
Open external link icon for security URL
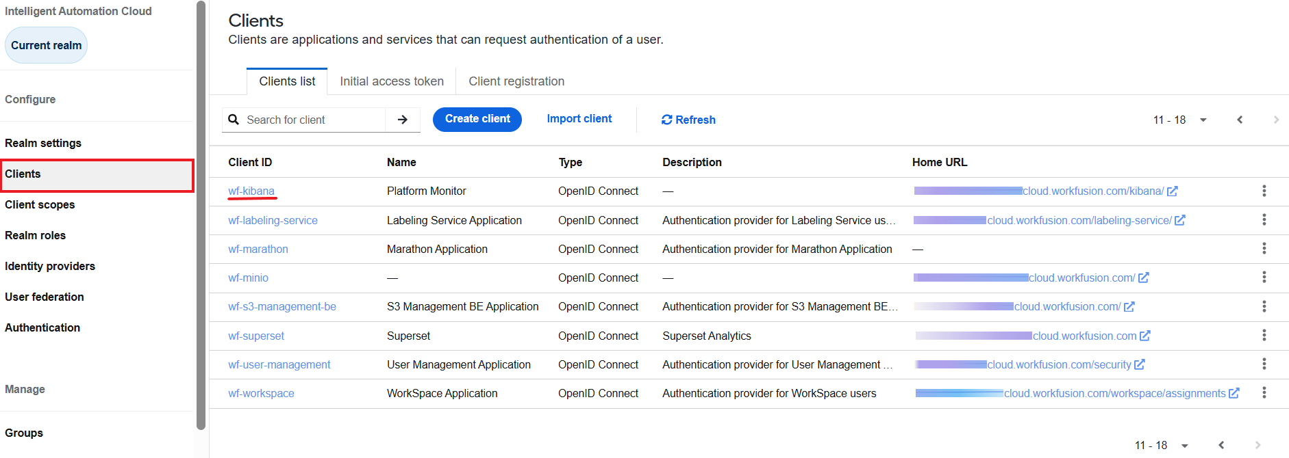click(x=1140, y=364)
